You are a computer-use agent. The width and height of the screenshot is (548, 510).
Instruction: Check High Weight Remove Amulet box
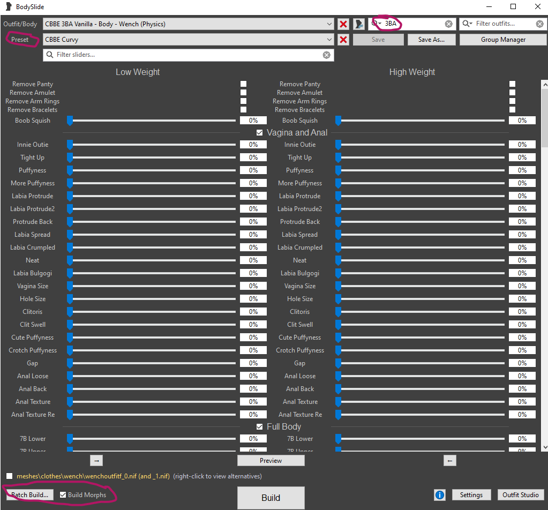point(512,93)
